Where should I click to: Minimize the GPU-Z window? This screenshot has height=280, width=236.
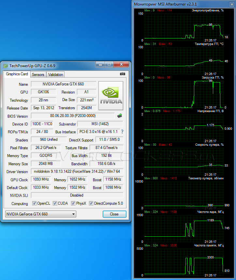100,64
